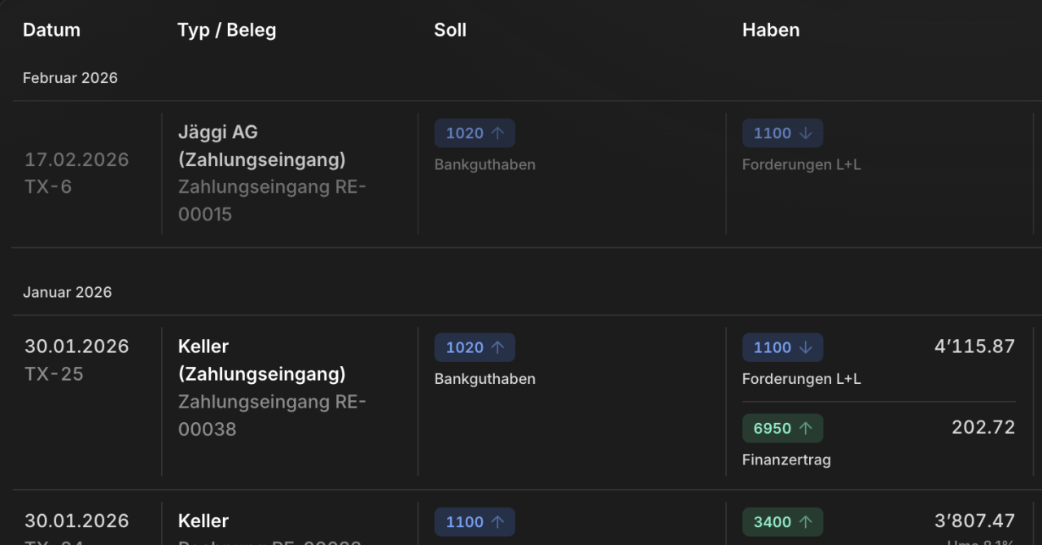Select the 17.02.2026 TX-6 date cell
This screenshot has width=1042, height=545.
pos(77,173)
